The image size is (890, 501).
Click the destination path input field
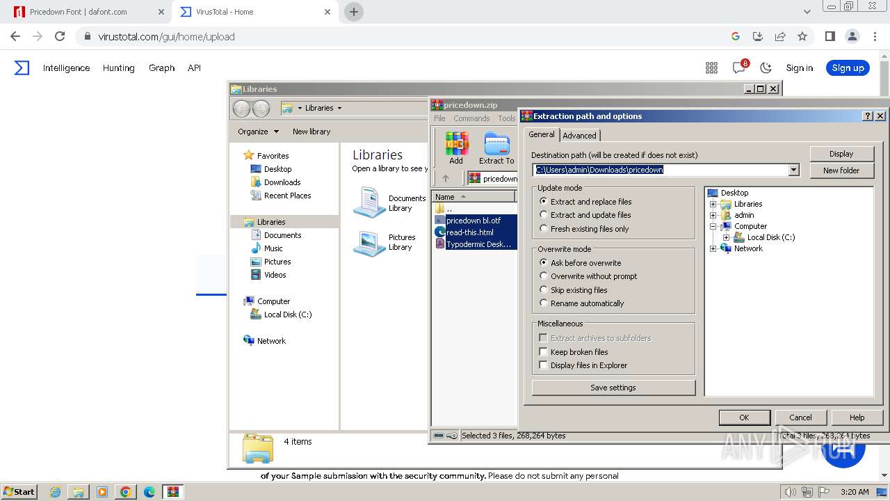[661, 170]
